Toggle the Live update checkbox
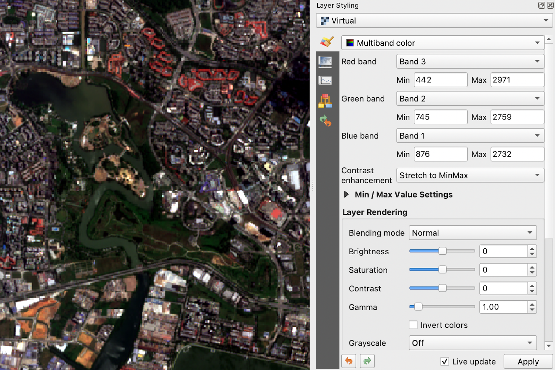 (444, 361)
